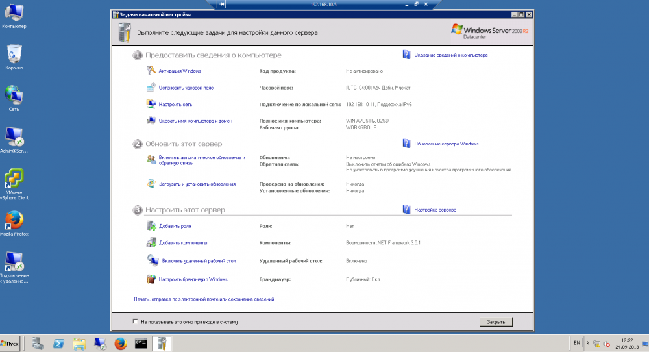Open Настроить брандмауэр Windows link

(x=193, y=279)
